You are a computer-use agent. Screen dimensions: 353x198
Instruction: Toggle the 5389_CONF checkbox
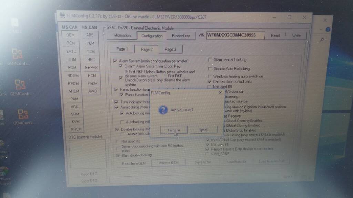click(x=207, y=154)
